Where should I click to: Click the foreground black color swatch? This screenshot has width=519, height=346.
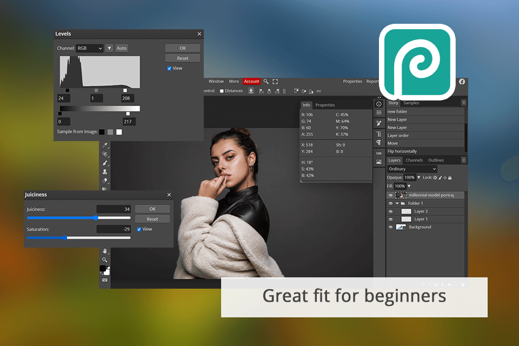(x=103, y=268)
